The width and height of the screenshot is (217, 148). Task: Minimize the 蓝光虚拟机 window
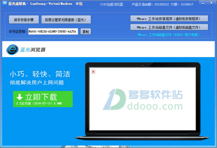click(x=203, y=3)
